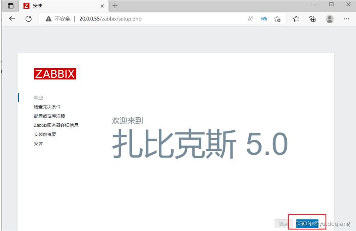Open the tab actions menu icon
Image resolution: width=356 pixels, height=231 pixels.
pyautogui.click(x=11, y=6)
